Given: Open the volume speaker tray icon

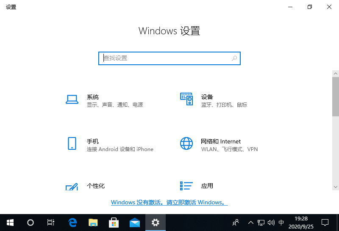Looking at the screenshot, I should pyautogui.click(x=271, y=223).
